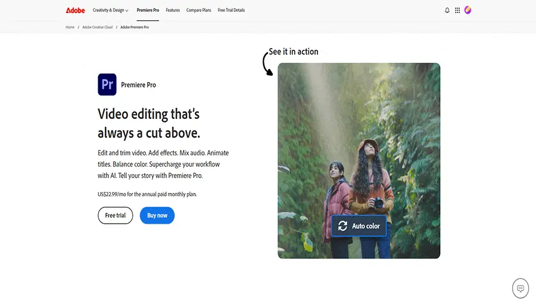Open Adobe Creative Cloud breadcrumb link
536x301 pixels.
pos(97,27)
